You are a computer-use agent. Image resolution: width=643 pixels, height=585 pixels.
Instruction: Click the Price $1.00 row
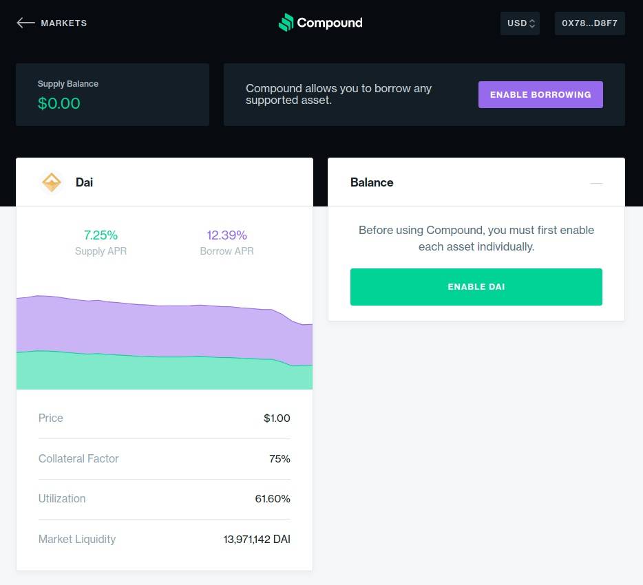[x=164, y=418]
